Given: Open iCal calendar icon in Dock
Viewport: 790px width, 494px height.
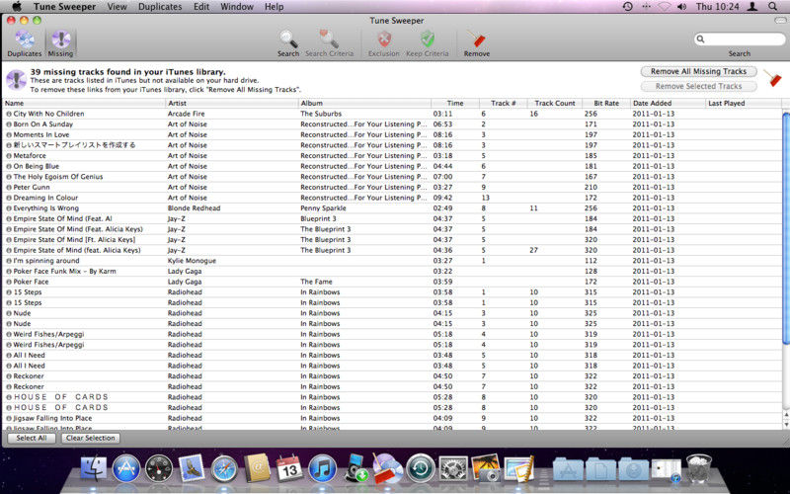Looking at the screenshot, I should coord(289,468).
